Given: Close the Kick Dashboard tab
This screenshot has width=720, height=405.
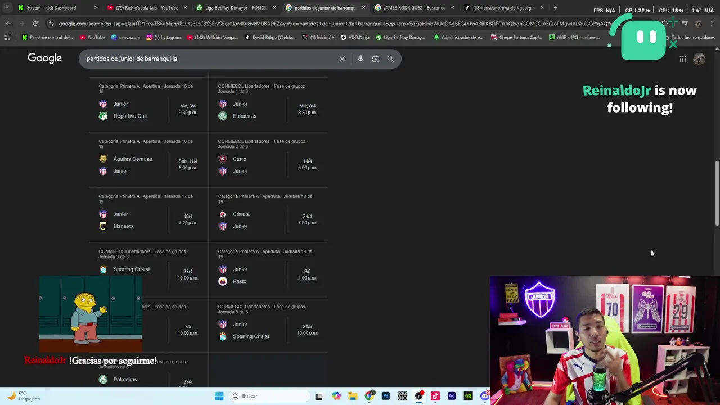Looking at the screenshot, I should (x=96, y=7).
